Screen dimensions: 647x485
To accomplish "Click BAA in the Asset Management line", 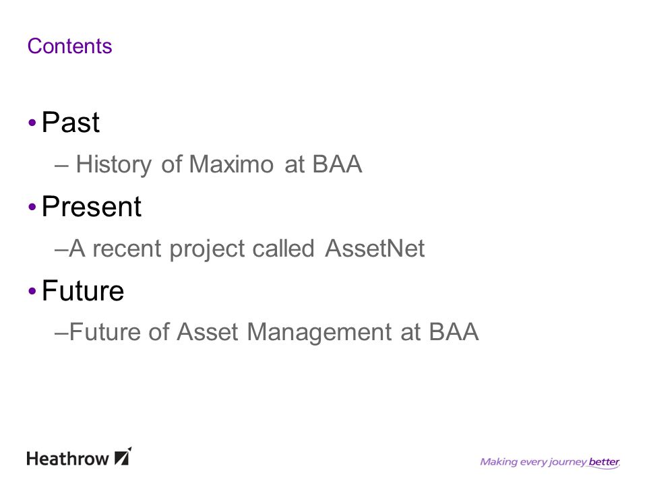I will coord(454,332).
